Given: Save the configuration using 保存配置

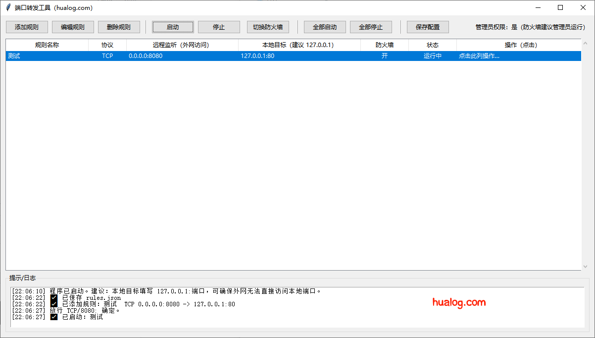Looking at the screenshot, I should point(428,27).
